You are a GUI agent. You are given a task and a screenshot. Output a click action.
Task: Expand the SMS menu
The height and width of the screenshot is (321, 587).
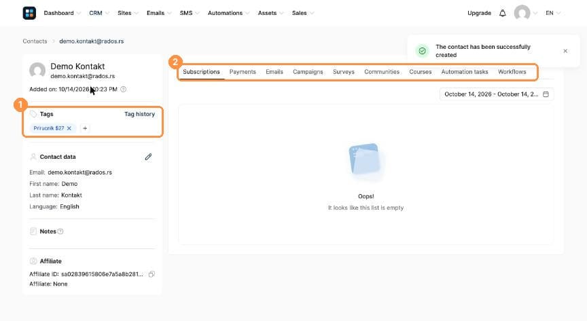coord(189,13)
